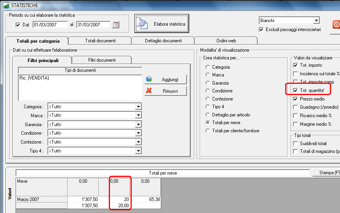Open the Tipo 4 filter dropdown

pyautogui.click(x=138, y=151)
